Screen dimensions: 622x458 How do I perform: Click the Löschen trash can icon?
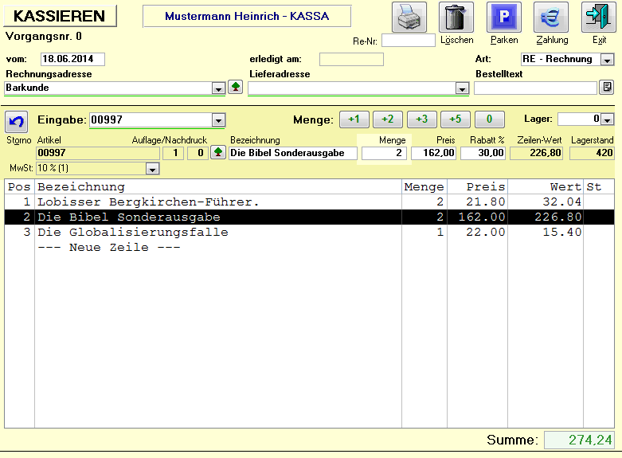(456, 18)
